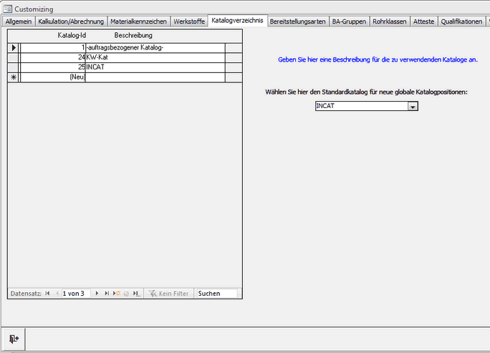Screen dimensions: 490x353
Task: Go to first record in navigator
Action: (x=48, y=294)
